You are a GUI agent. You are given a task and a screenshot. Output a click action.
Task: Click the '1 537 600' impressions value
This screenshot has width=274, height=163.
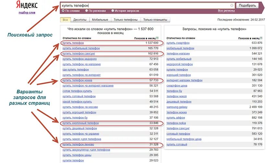(152, 43)
